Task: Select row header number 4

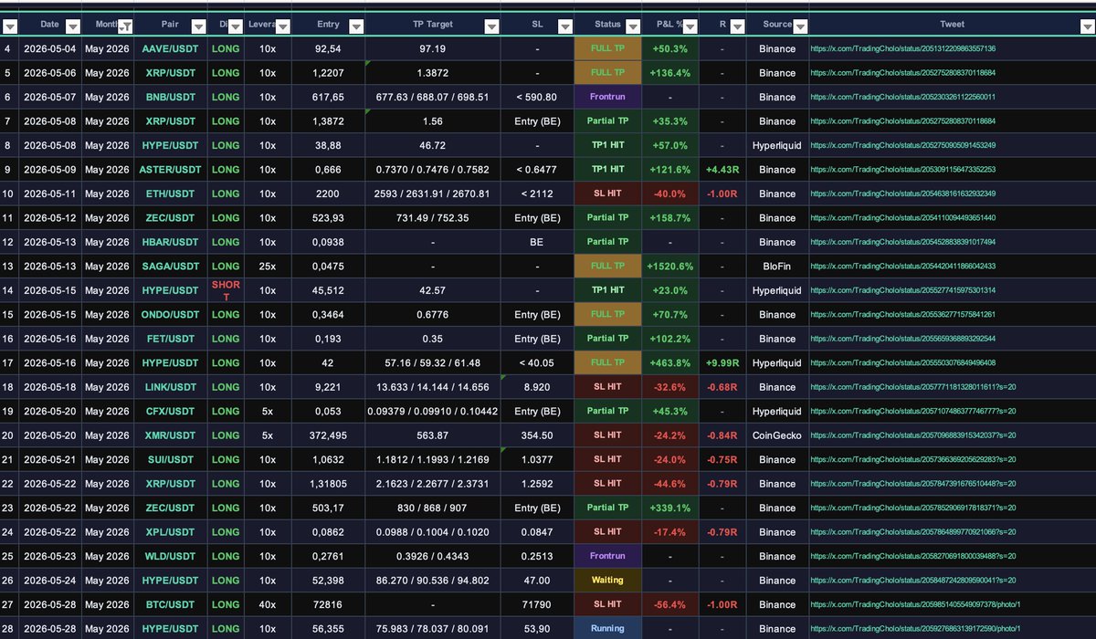Action: tap(8, 48)
